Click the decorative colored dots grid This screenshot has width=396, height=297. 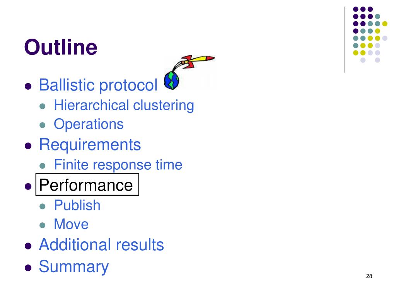pyautogui.click(x=370, y=34)
